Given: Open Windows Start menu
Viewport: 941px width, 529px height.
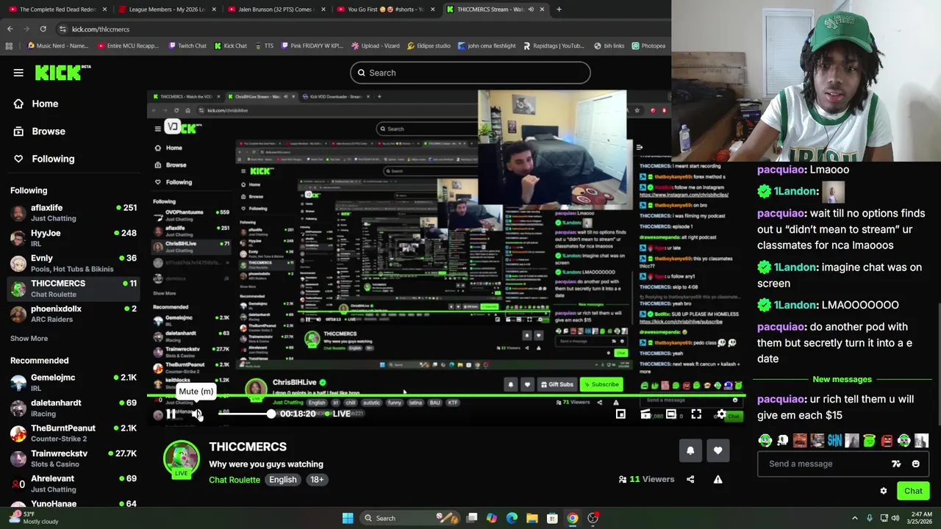Looking at the screenshot, I should click(x=348, y=518).
